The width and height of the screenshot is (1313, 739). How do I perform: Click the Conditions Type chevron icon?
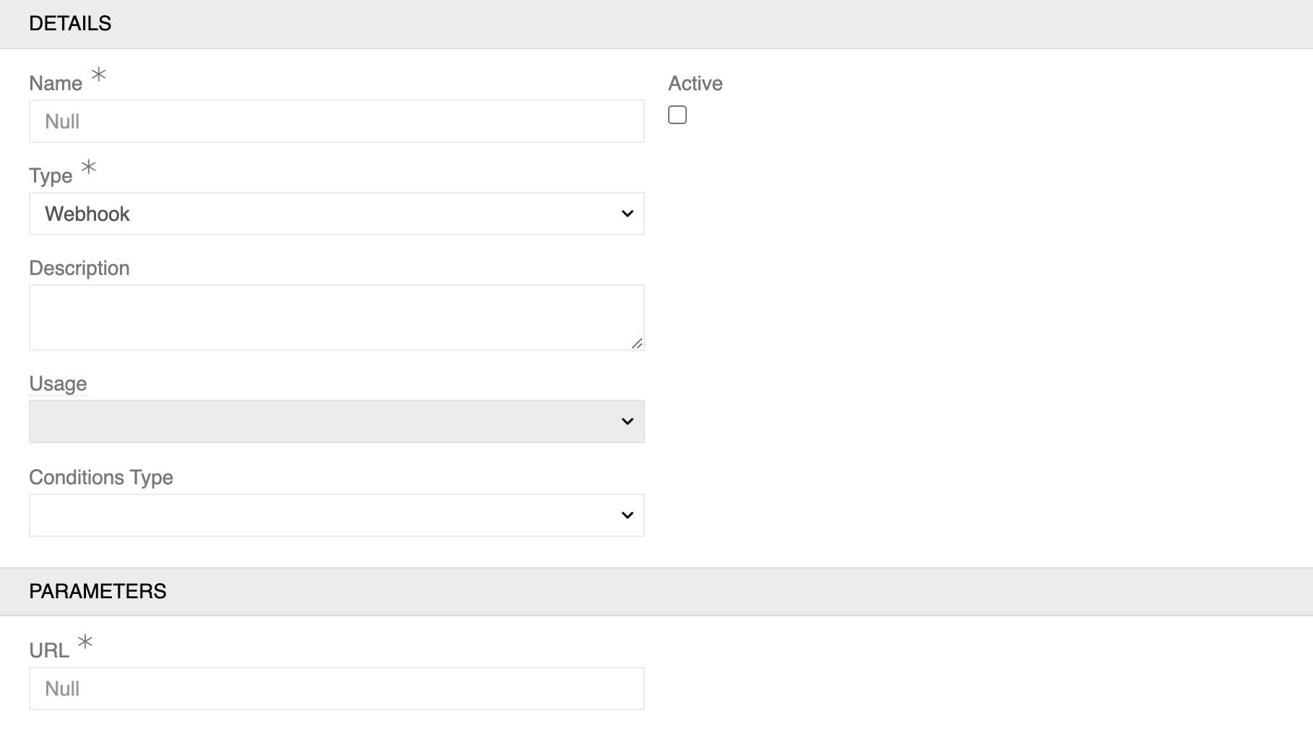click(626, 515)
